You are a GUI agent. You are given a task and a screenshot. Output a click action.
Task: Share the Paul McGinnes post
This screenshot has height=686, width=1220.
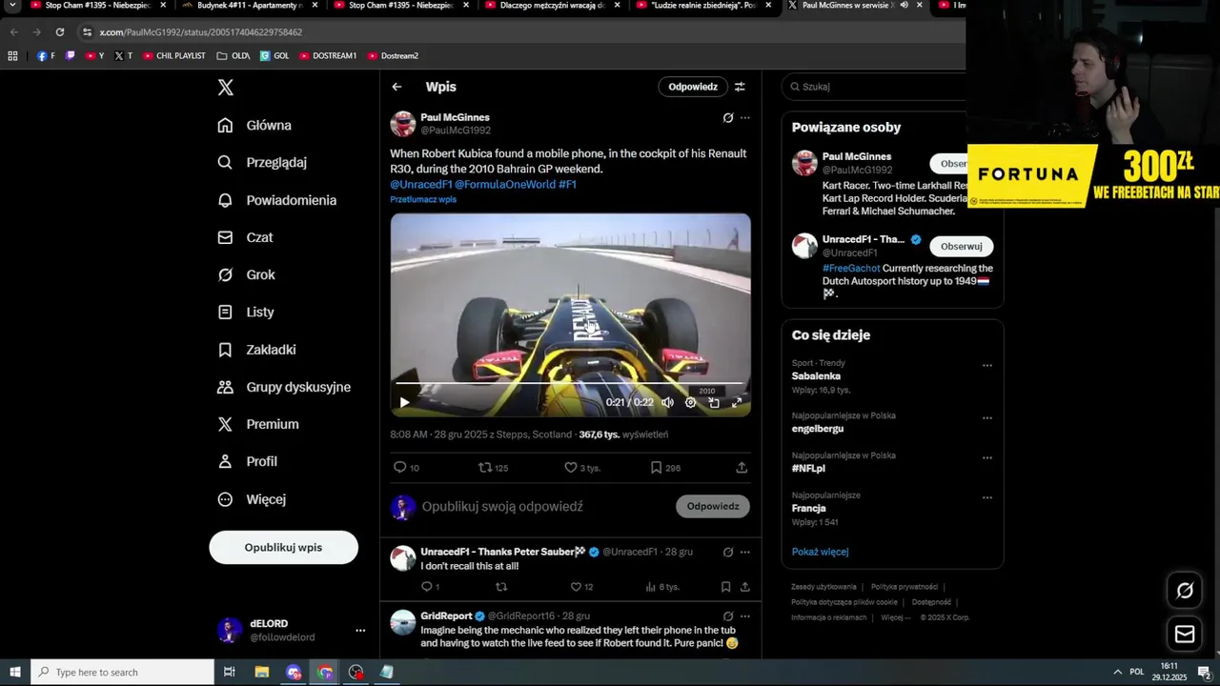click(x=742, y=468)
